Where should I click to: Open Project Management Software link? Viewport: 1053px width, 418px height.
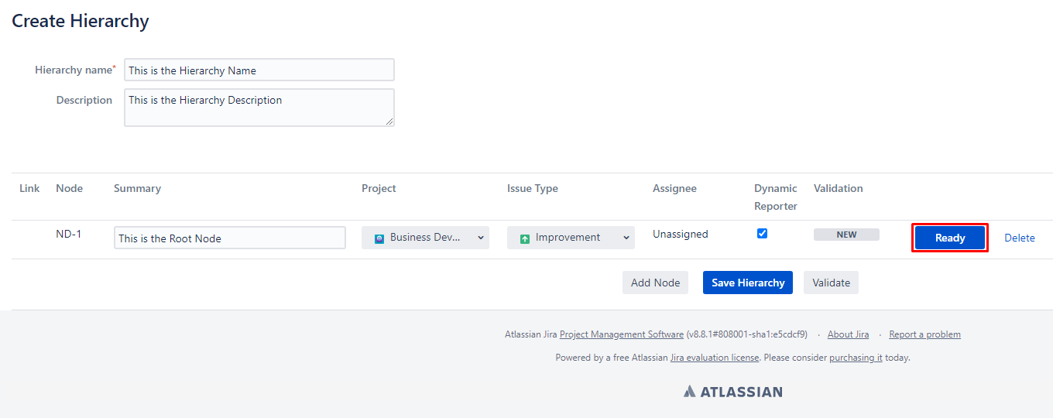(621, 334)
